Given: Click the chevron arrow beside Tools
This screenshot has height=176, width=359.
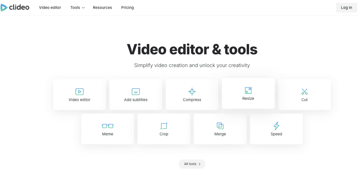Looking at the screenshot, I should [x=83, y=8].
